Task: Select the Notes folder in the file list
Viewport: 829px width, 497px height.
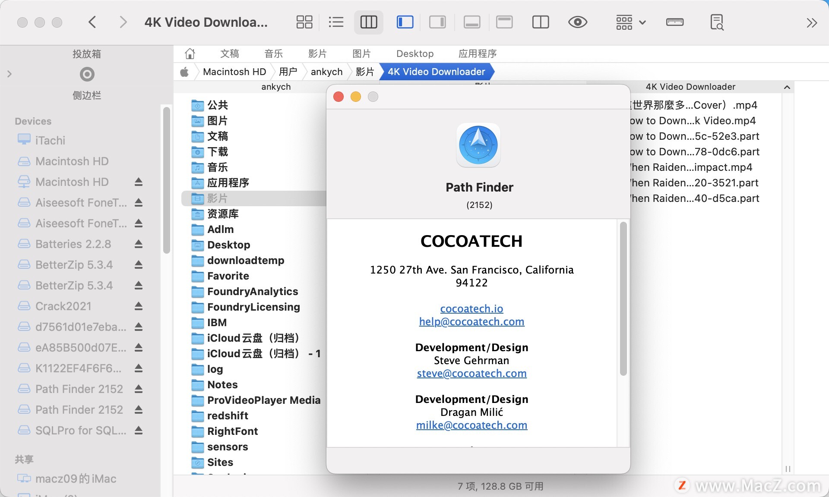Action: (x=222, y=384)
